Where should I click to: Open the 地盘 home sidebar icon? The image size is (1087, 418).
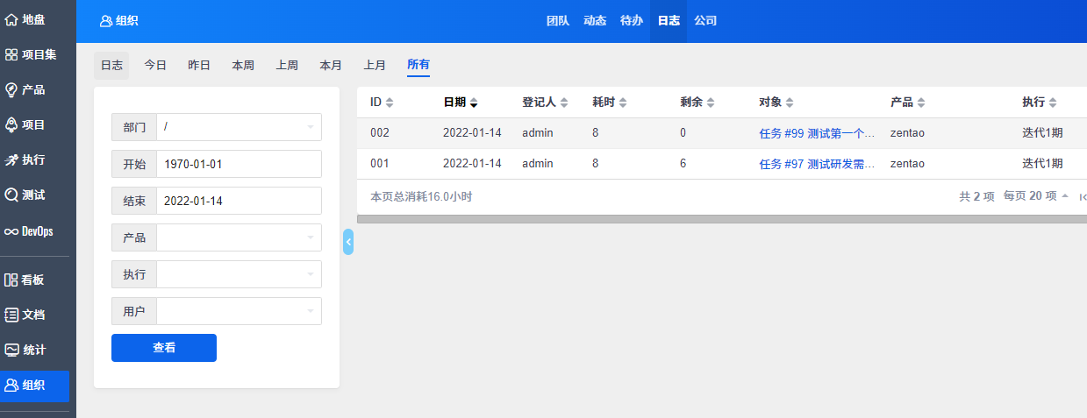[x=12, y=19]
